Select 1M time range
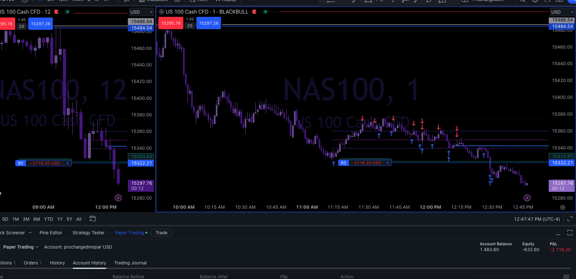The image size is (576, 279). coord(16,219)
